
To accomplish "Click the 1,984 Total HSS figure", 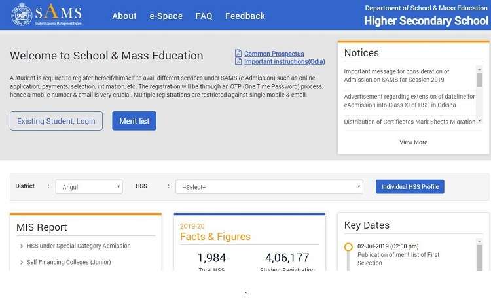I will click(x=211, y=258).
